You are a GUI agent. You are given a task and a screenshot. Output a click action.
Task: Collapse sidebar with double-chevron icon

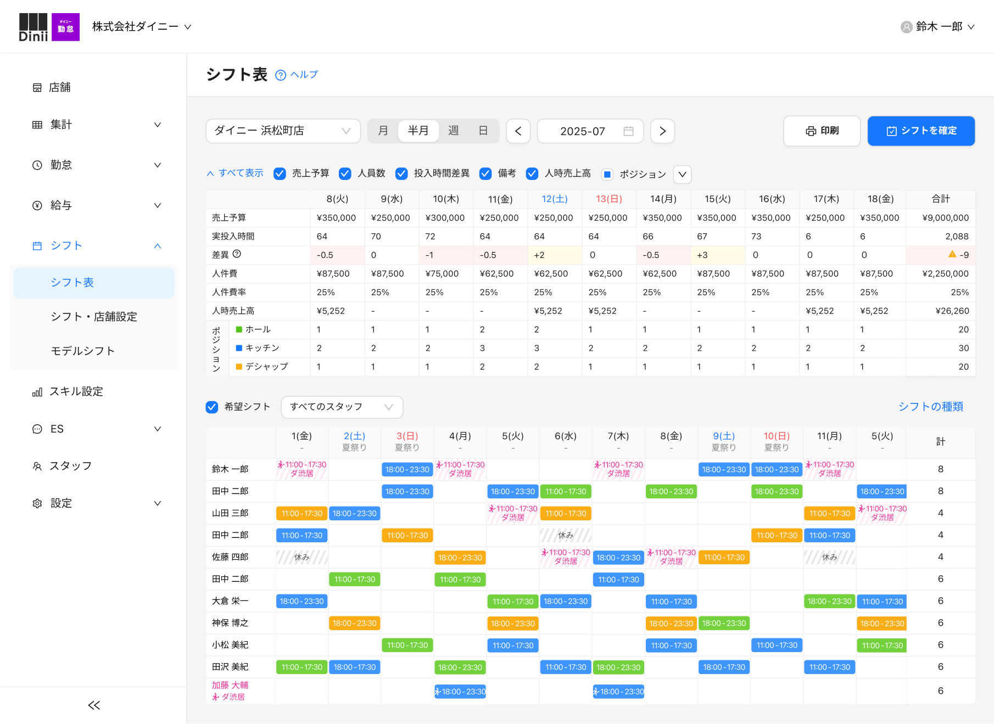click(x=94, y=705)
